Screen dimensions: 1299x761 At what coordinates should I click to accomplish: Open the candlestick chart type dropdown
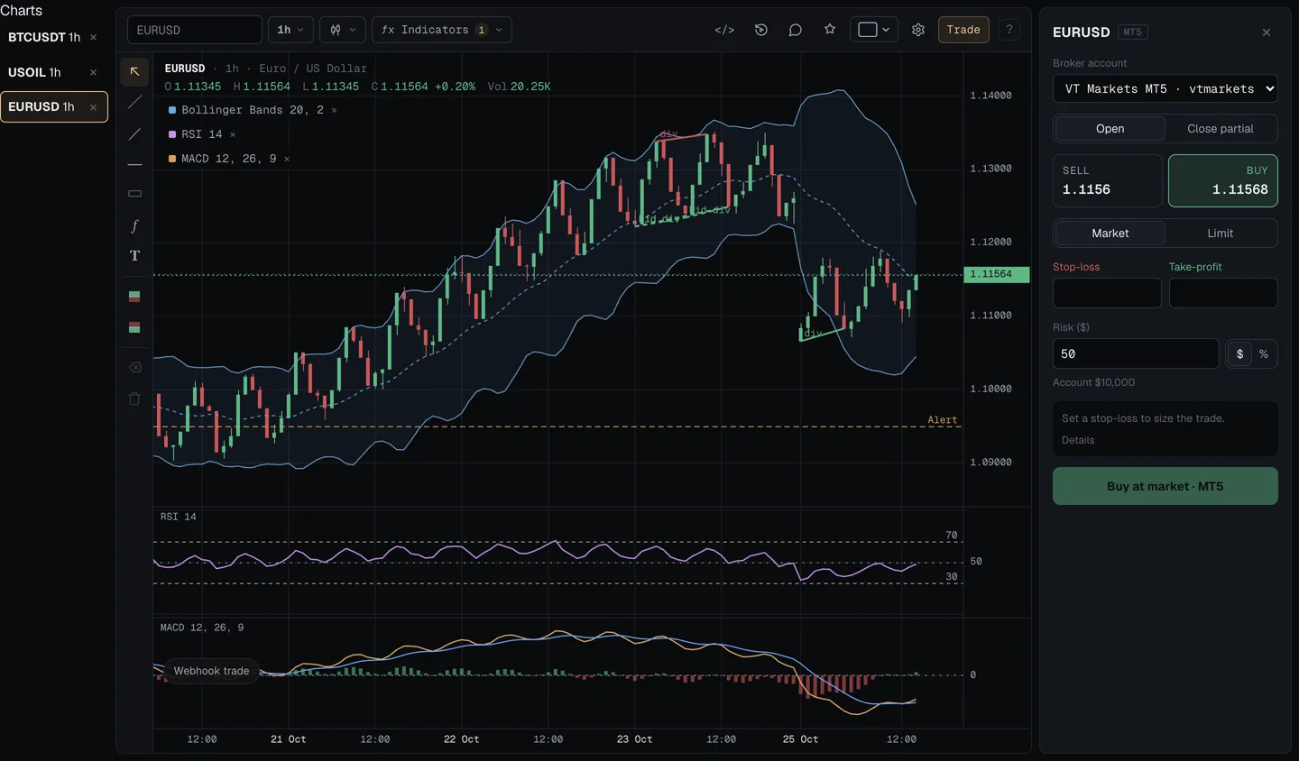coord(343,30)
